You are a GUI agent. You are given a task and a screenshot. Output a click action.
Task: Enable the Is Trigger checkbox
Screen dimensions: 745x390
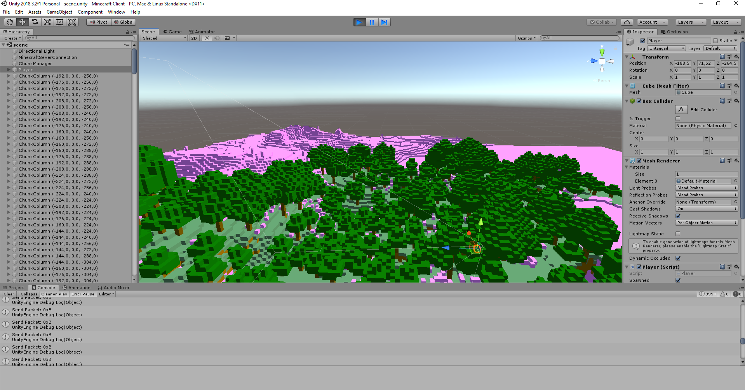pos(678,119)
